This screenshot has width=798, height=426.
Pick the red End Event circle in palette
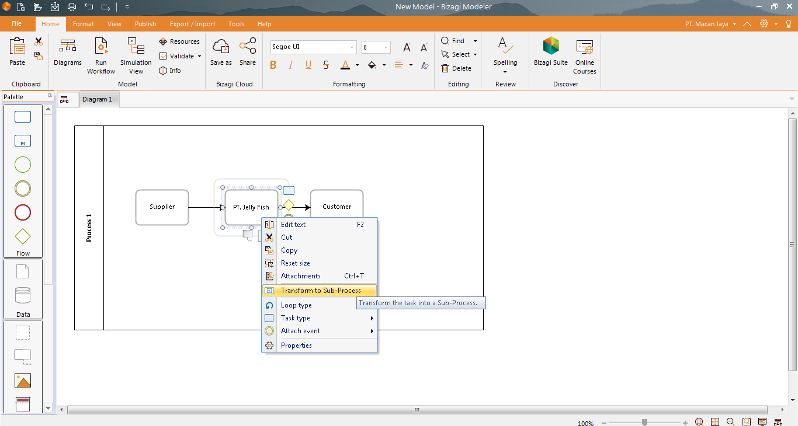point(23,213)
